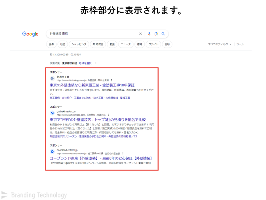Select the ニュース filter tab

click(126, 44)
